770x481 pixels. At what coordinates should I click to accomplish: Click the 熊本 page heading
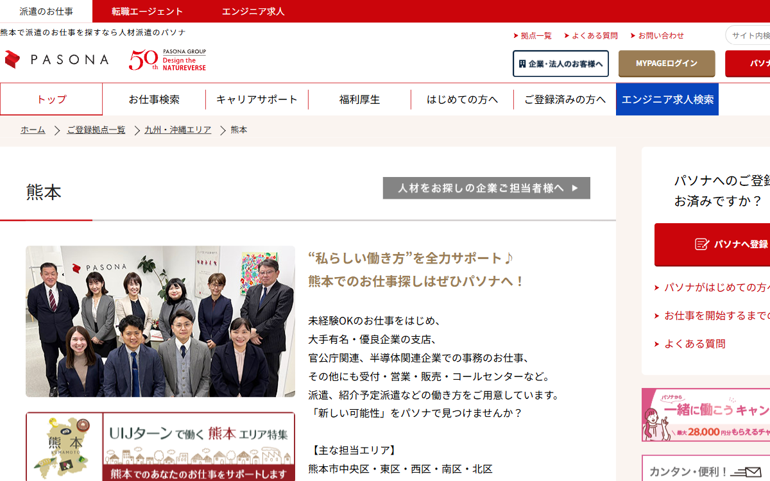[44, 193]
